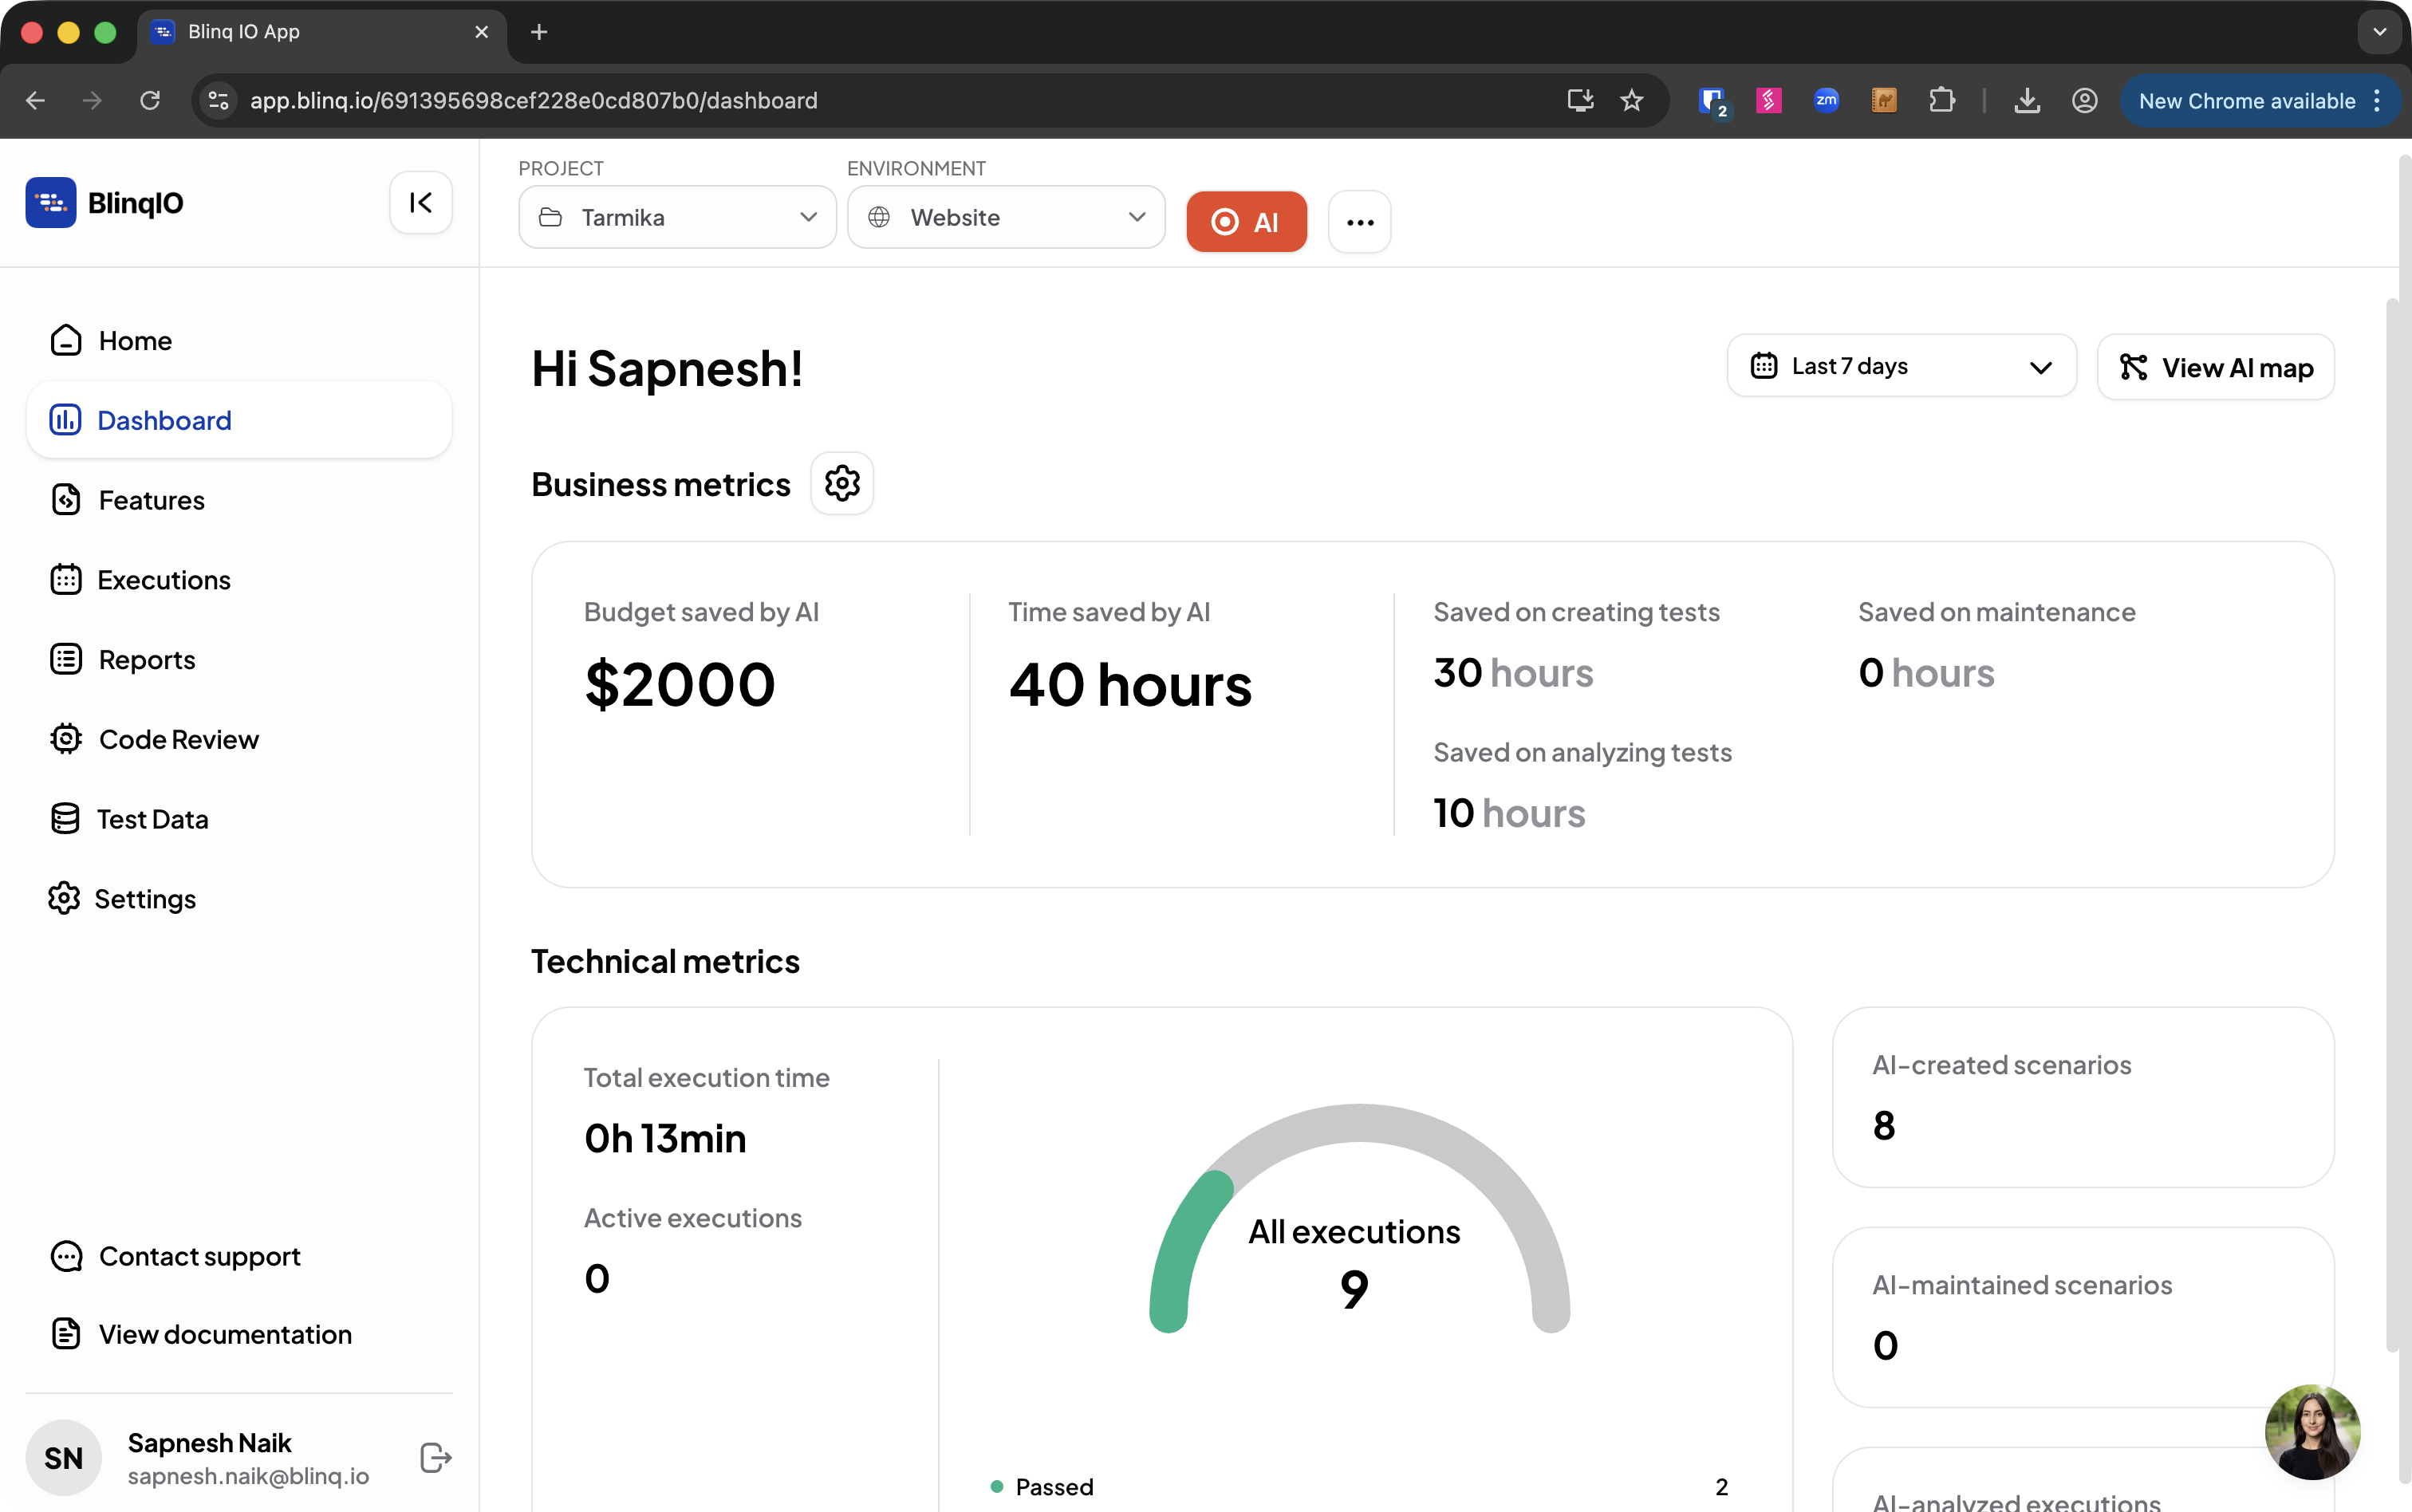Collapse the sidebar with the arrow icon
The width and height of the screenshot is (2412, 1512).
point(421,203)
